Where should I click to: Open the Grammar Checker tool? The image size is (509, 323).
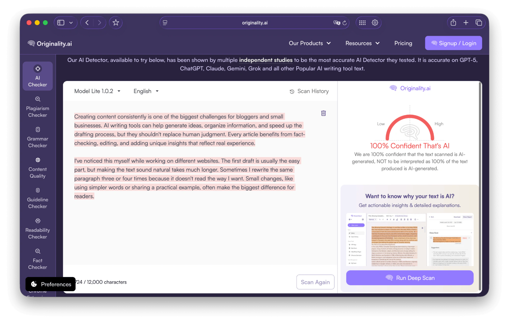click(37, 137)
